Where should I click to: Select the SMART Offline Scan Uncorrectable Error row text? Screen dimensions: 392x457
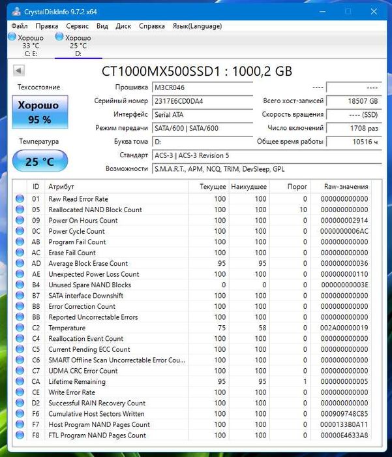click(x=117, y=360)
